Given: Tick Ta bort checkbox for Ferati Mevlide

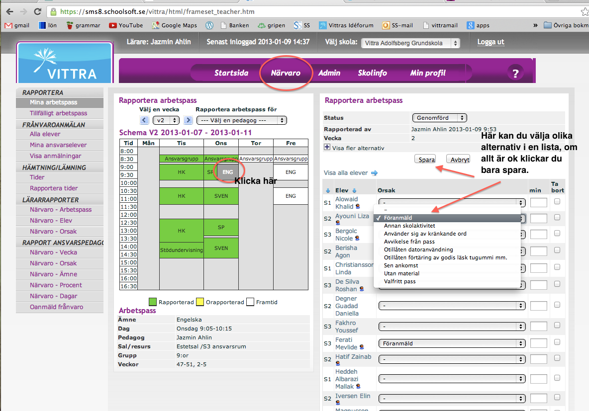Looking at the screenshot, I should coord(557,342).
